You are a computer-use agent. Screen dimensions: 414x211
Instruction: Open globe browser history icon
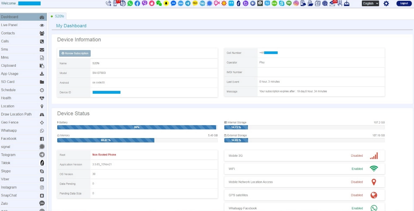click(325, 3)
